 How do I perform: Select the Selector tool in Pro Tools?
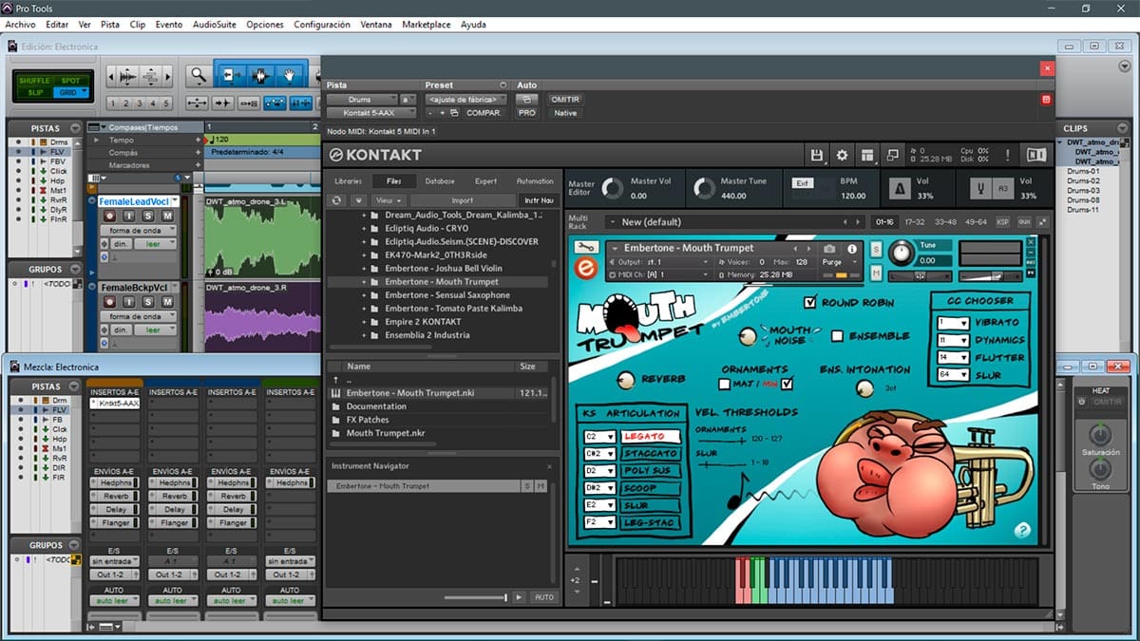[259, 75]
